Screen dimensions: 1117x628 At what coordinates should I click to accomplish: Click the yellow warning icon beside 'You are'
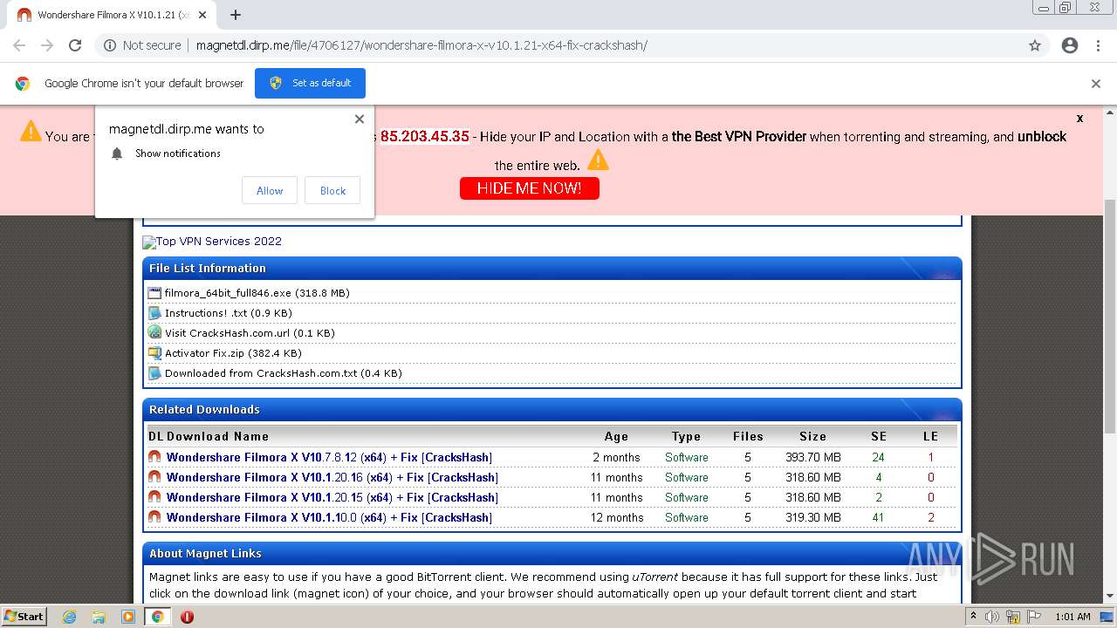click(31, 132)
